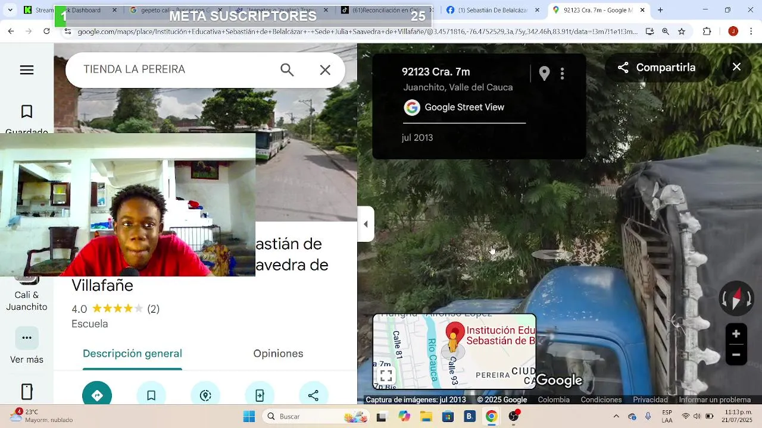Open the Cali & Juanchito recent item
This screenshot has height=428, width=762.
pyautogui.click(x=27, y=294)
